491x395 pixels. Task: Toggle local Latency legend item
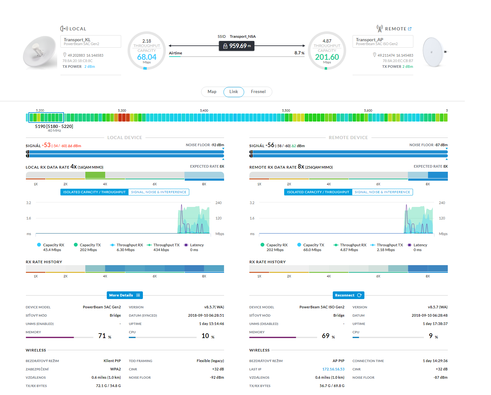point(194,247)
